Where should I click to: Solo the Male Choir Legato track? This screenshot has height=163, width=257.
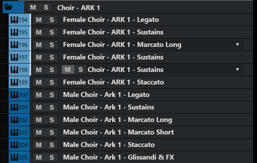click(52, 95)
